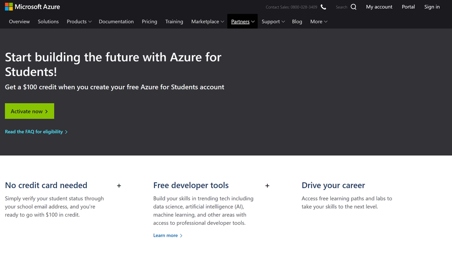This screenshot has width=452, height=255.
Task: Click the plus icon after No credit card needed
Action: coord(119,185)
